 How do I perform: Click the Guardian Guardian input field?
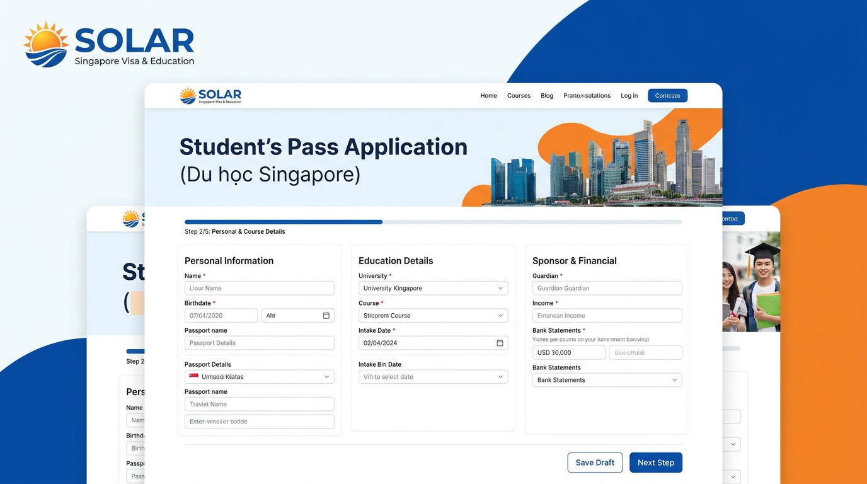point(607,288)
